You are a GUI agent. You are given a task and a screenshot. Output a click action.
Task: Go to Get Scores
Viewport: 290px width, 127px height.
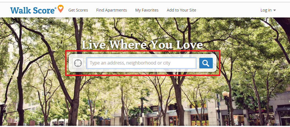(78, 10)
